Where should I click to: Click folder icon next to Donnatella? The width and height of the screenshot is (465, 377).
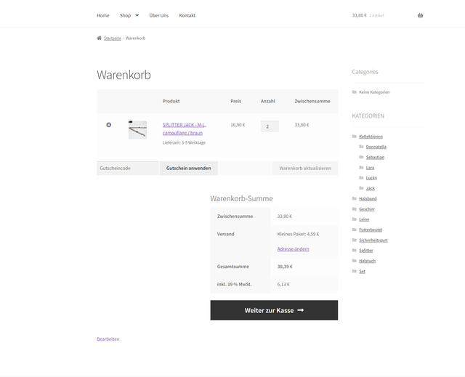[361, 147]
